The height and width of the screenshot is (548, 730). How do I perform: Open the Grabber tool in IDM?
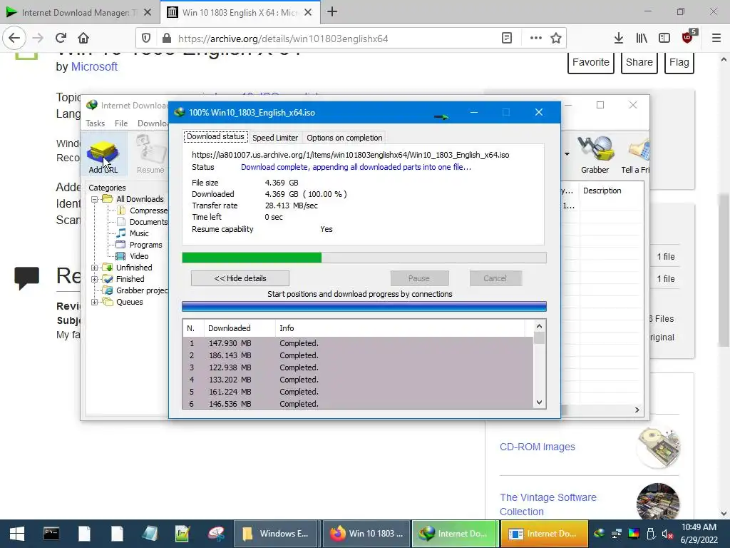click(x=595, y=156)
